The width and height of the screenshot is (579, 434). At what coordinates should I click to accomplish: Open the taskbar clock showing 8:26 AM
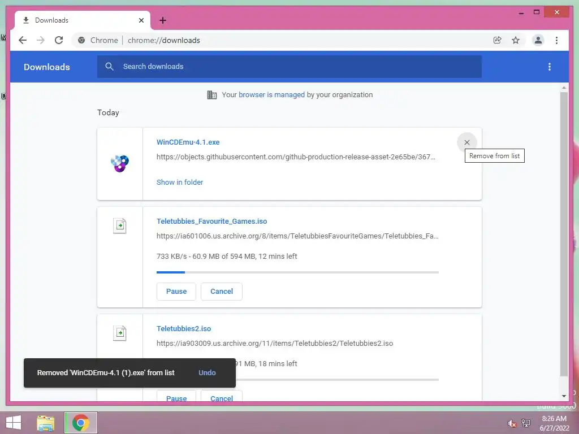coord(554,423)
